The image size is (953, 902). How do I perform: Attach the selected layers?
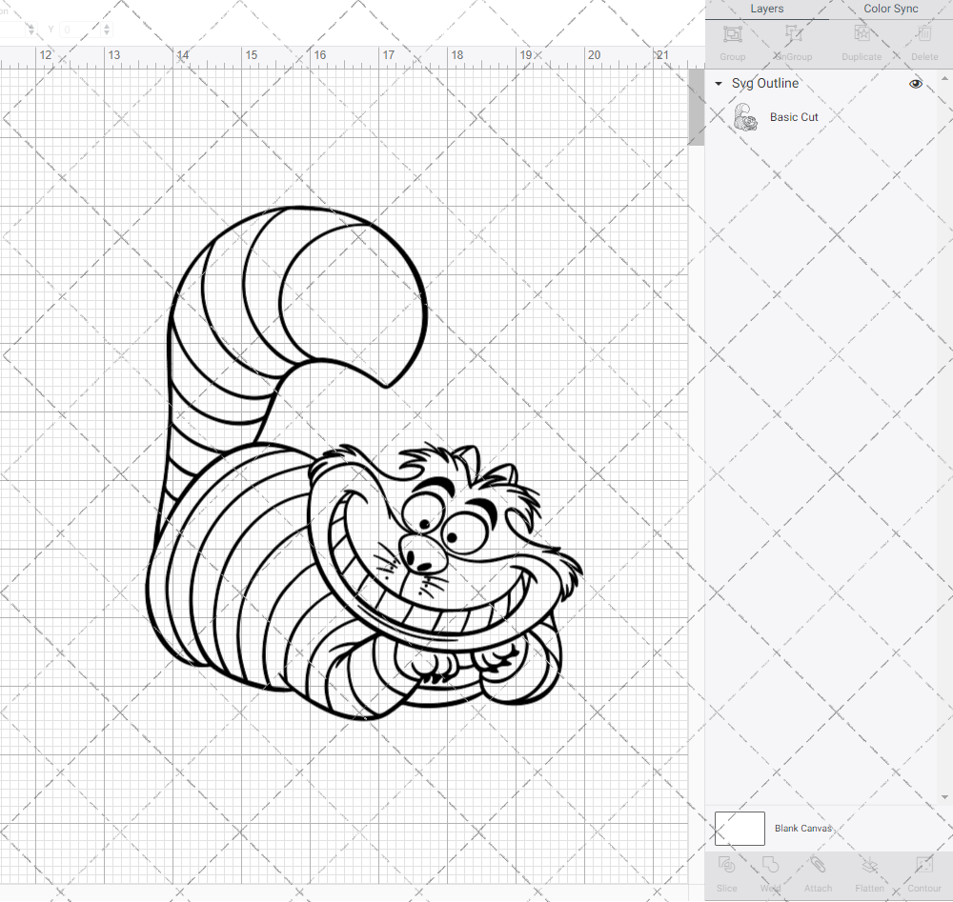click(x=818, y=873)
